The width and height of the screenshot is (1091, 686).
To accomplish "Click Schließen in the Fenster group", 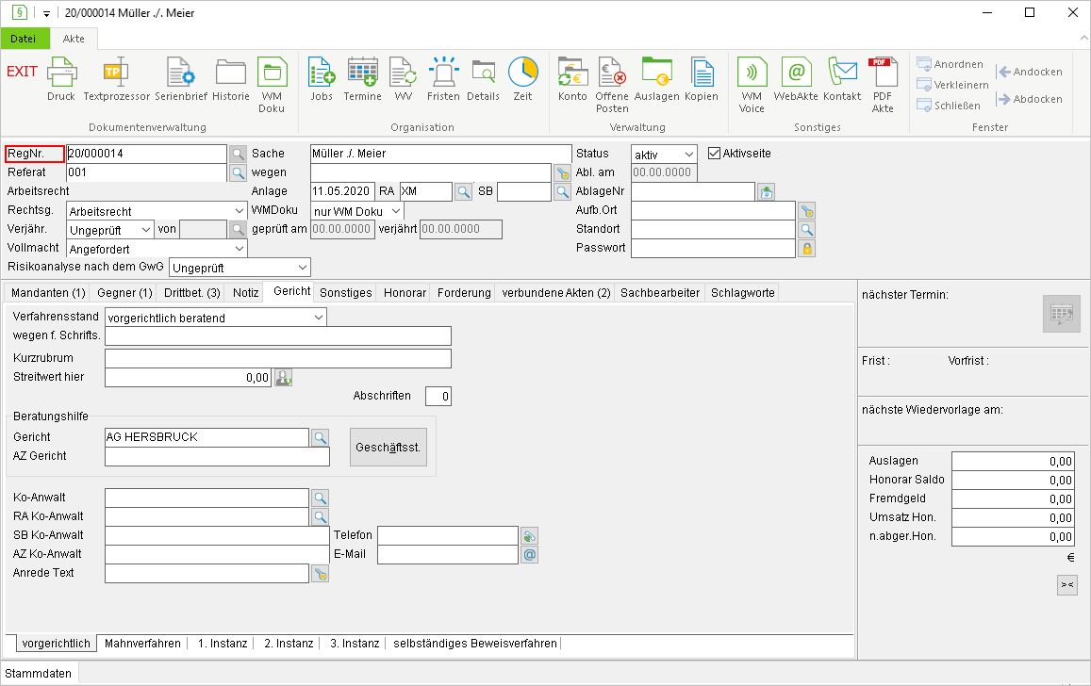I will (x=949, y=106).
